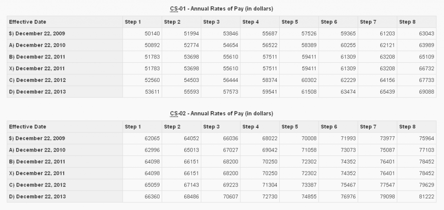
Task: Select the Step 8 header in CS-02 table
Action: point(407,126)
